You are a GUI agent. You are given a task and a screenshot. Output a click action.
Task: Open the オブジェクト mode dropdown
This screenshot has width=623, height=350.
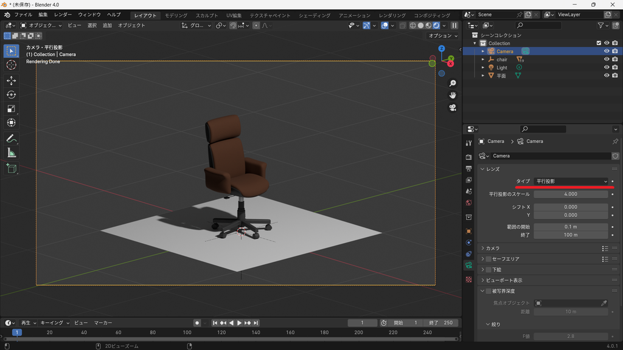click(42, 26)
